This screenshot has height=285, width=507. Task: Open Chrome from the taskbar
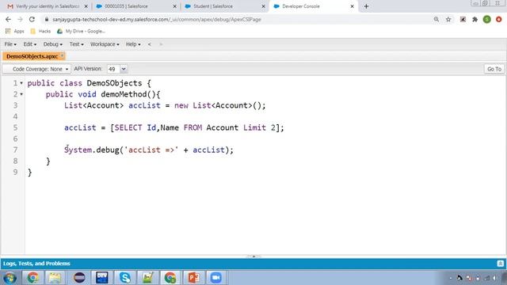pyautogui.click(x=32, y=278)
